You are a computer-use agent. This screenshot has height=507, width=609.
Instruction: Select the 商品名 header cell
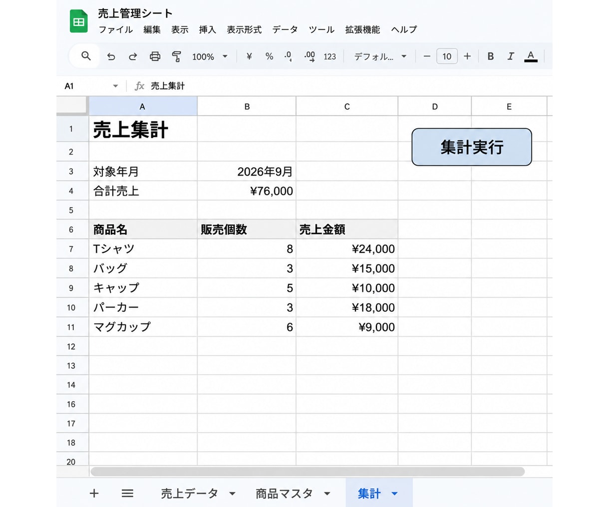(143, 230)
